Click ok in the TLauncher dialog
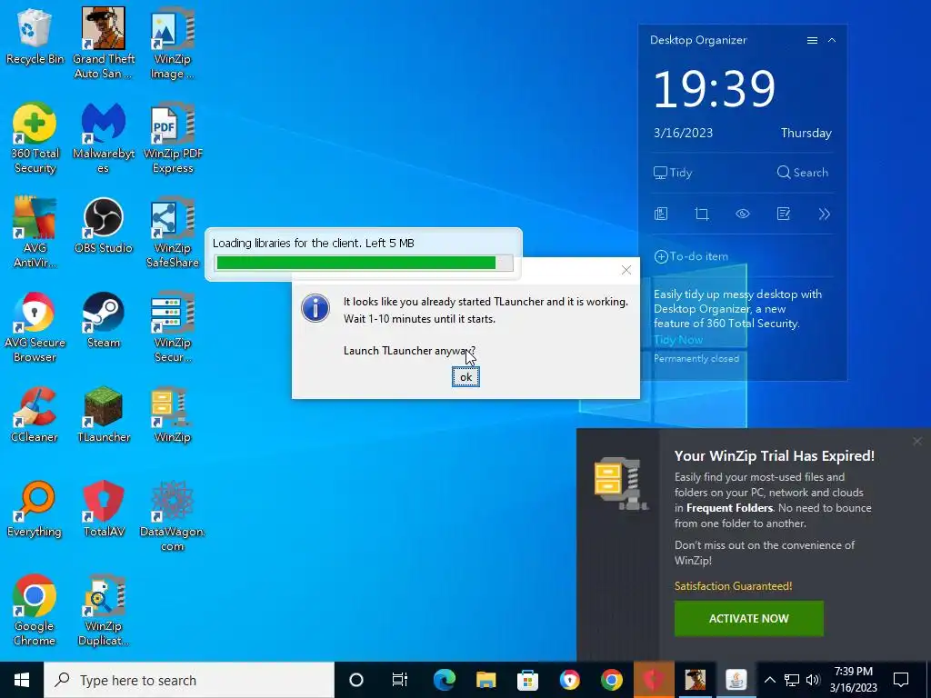 click(465, 377)
